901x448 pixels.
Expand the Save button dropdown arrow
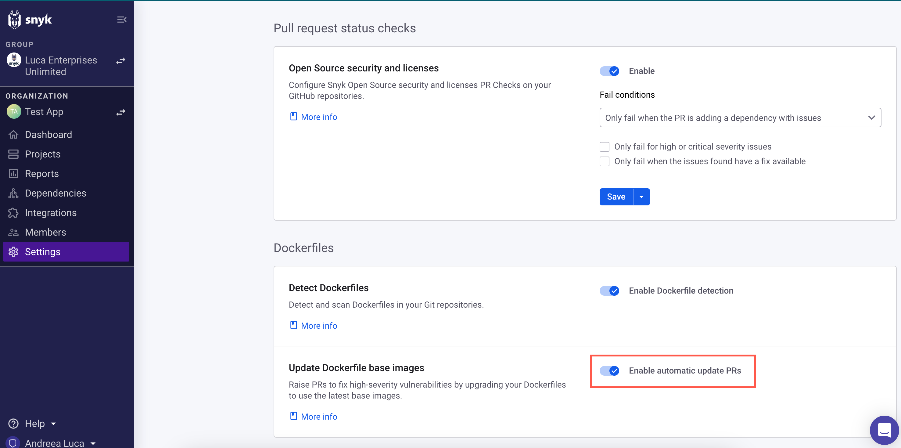point(641,196)
